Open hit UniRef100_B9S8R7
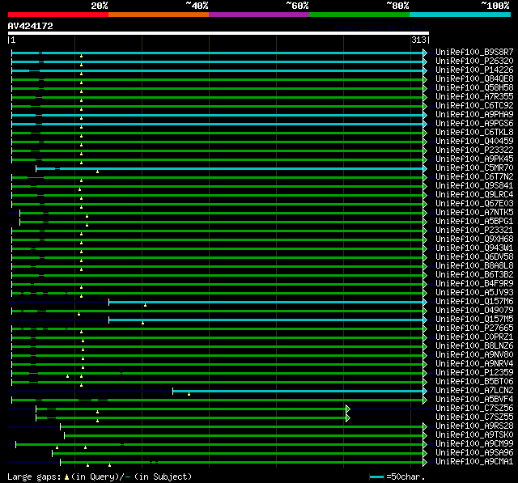Viewport: 518px width, 483px height. (474, 52)
